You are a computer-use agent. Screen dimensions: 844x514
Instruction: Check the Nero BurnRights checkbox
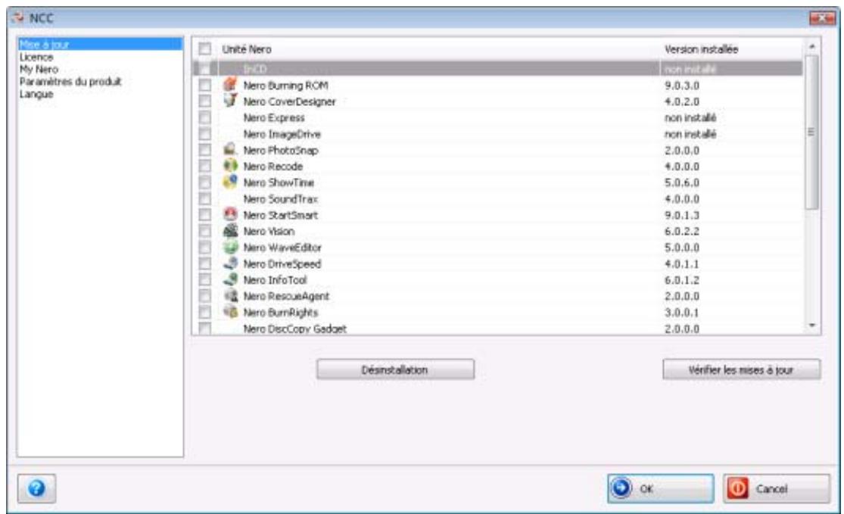[x=204, y=312]
